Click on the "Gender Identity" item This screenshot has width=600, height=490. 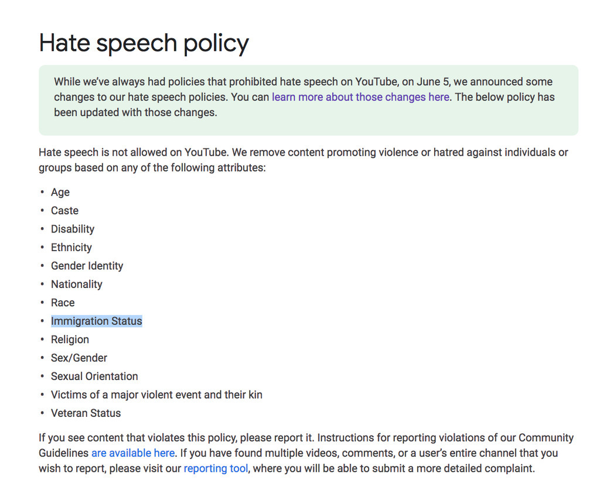coord(87,266)
